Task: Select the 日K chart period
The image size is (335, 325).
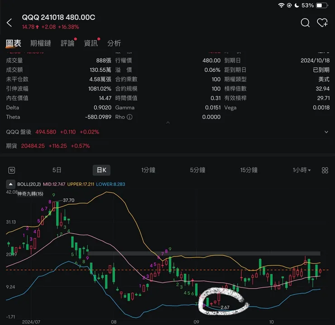Action: pyautogui.click(x=101, y=170)
